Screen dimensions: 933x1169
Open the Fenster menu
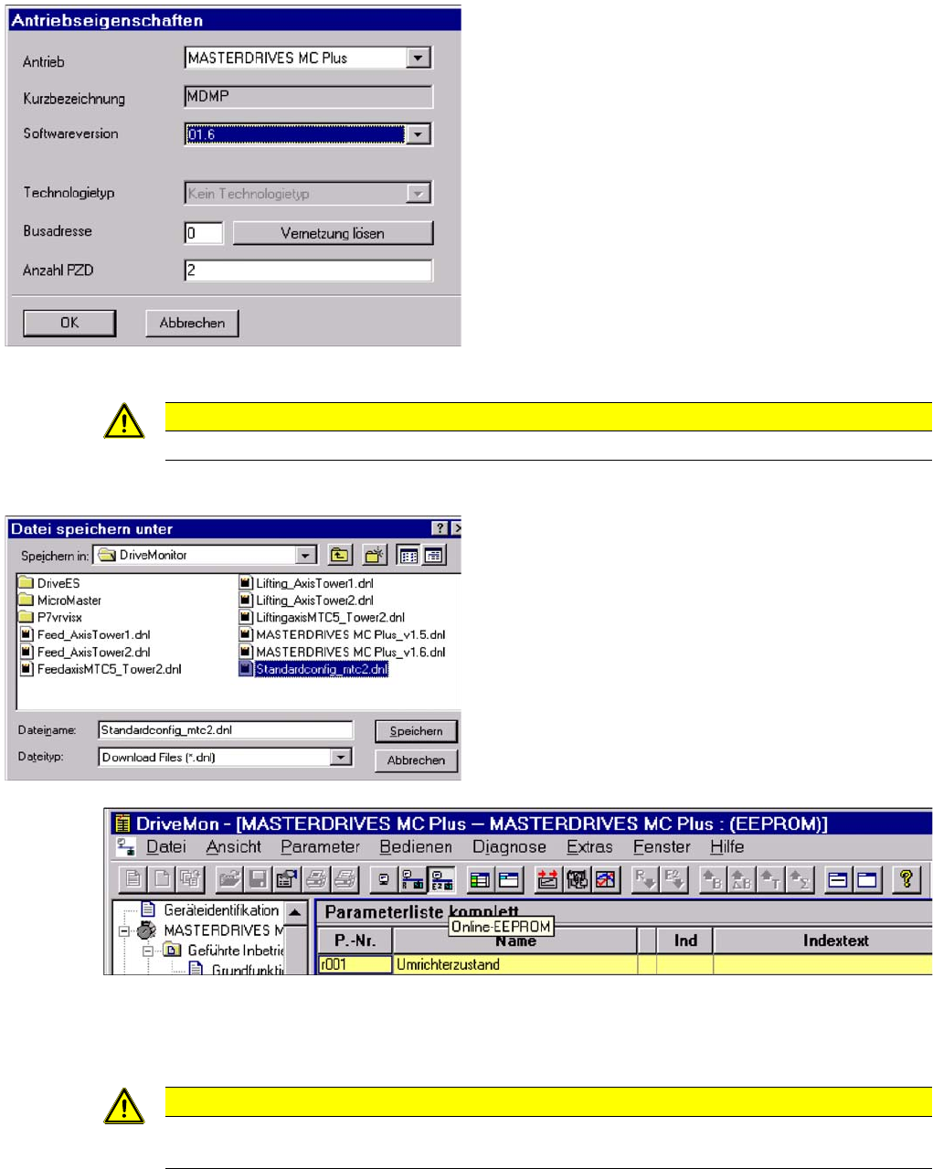(662, 847)
